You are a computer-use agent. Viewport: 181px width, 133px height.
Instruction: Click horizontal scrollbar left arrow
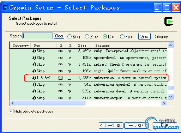pos(12,103)
